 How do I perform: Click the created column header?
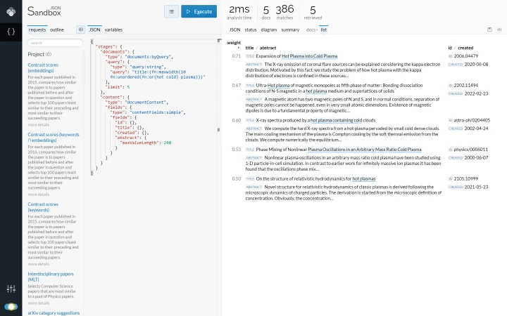[x=465, y=48]
